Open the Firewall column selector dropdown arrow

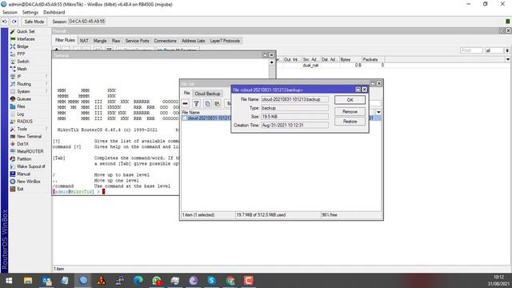tap(508, 59)
